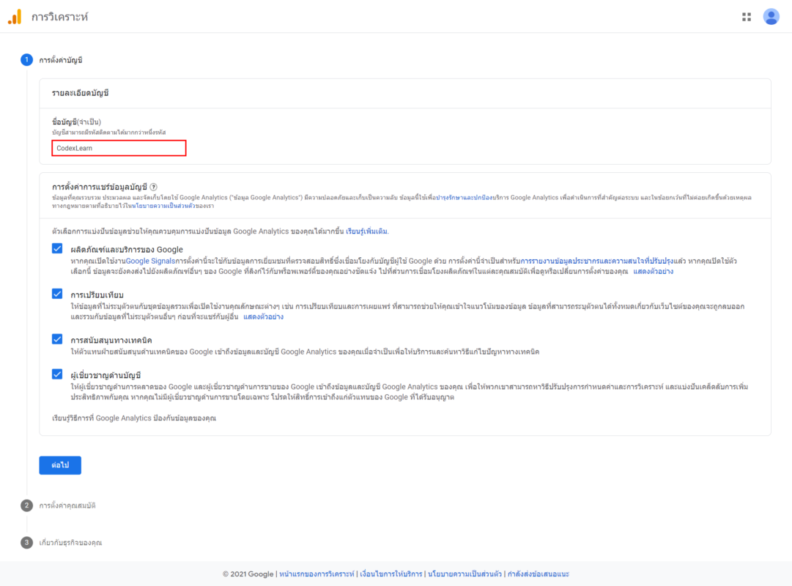Open footer เงื่อนไขการให้บริการ link
The height and width of the screenshot is (586, 792).
click(x=391, y=574)
